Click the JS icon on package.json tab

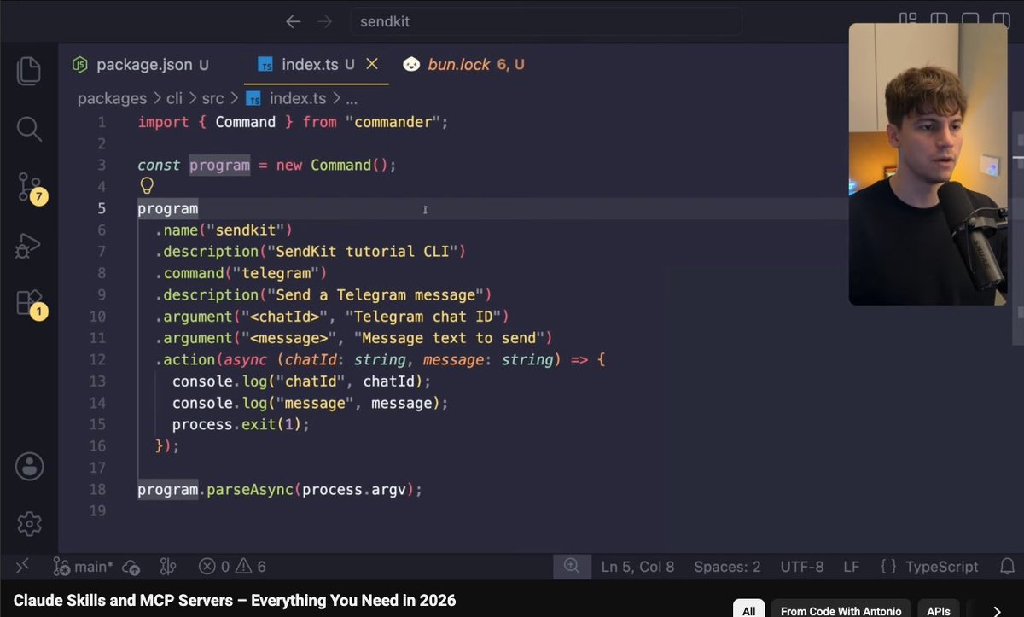(79, 64)
